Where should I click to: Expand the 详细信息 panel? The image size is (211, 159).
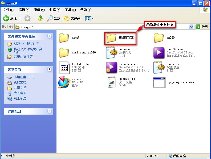pos(50,111)
